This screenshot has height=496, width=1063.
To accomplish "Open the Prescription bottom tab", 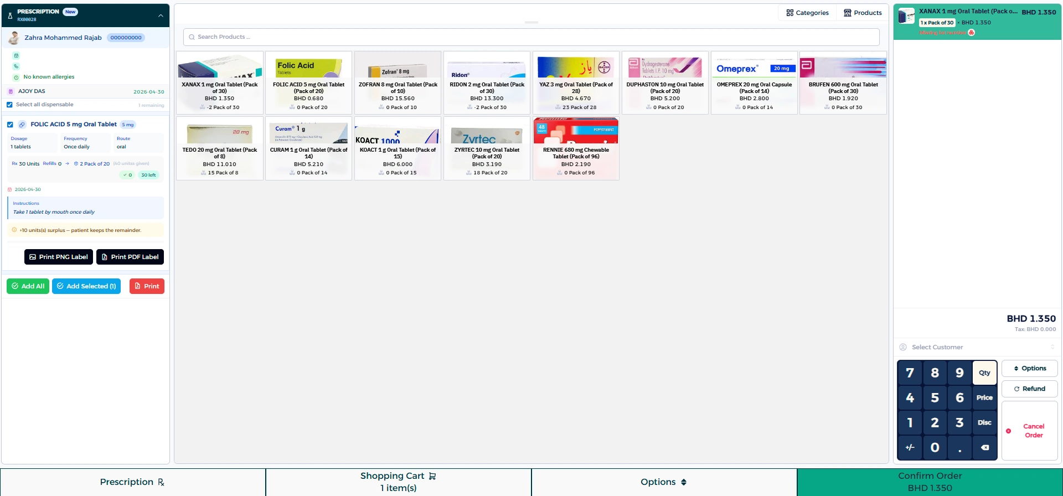I will point(133,482).
